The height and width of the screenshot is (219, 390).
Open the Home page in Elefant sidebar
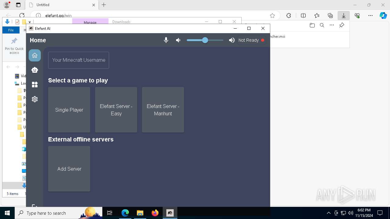pos(35,55)
